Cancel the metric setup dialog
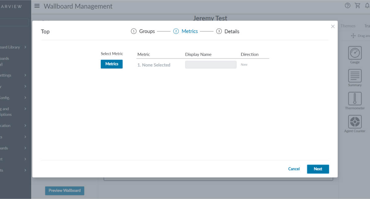 (294, 169)
